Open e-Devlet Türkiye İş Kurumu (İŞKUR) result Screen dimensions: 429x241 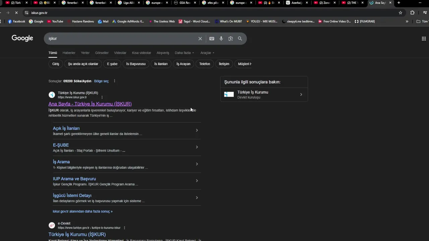tap(77, 234)
